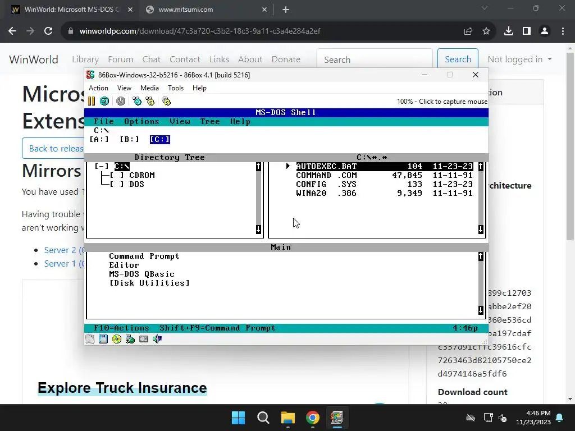Select COMMAND.COM in file list
Viewport: 575px width, 431px height.
point(384,175)
